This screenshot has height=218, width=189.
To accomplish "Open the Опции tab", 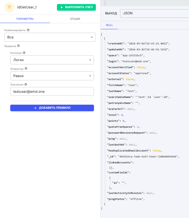I will pyautogui.click(x=75, y=19).
